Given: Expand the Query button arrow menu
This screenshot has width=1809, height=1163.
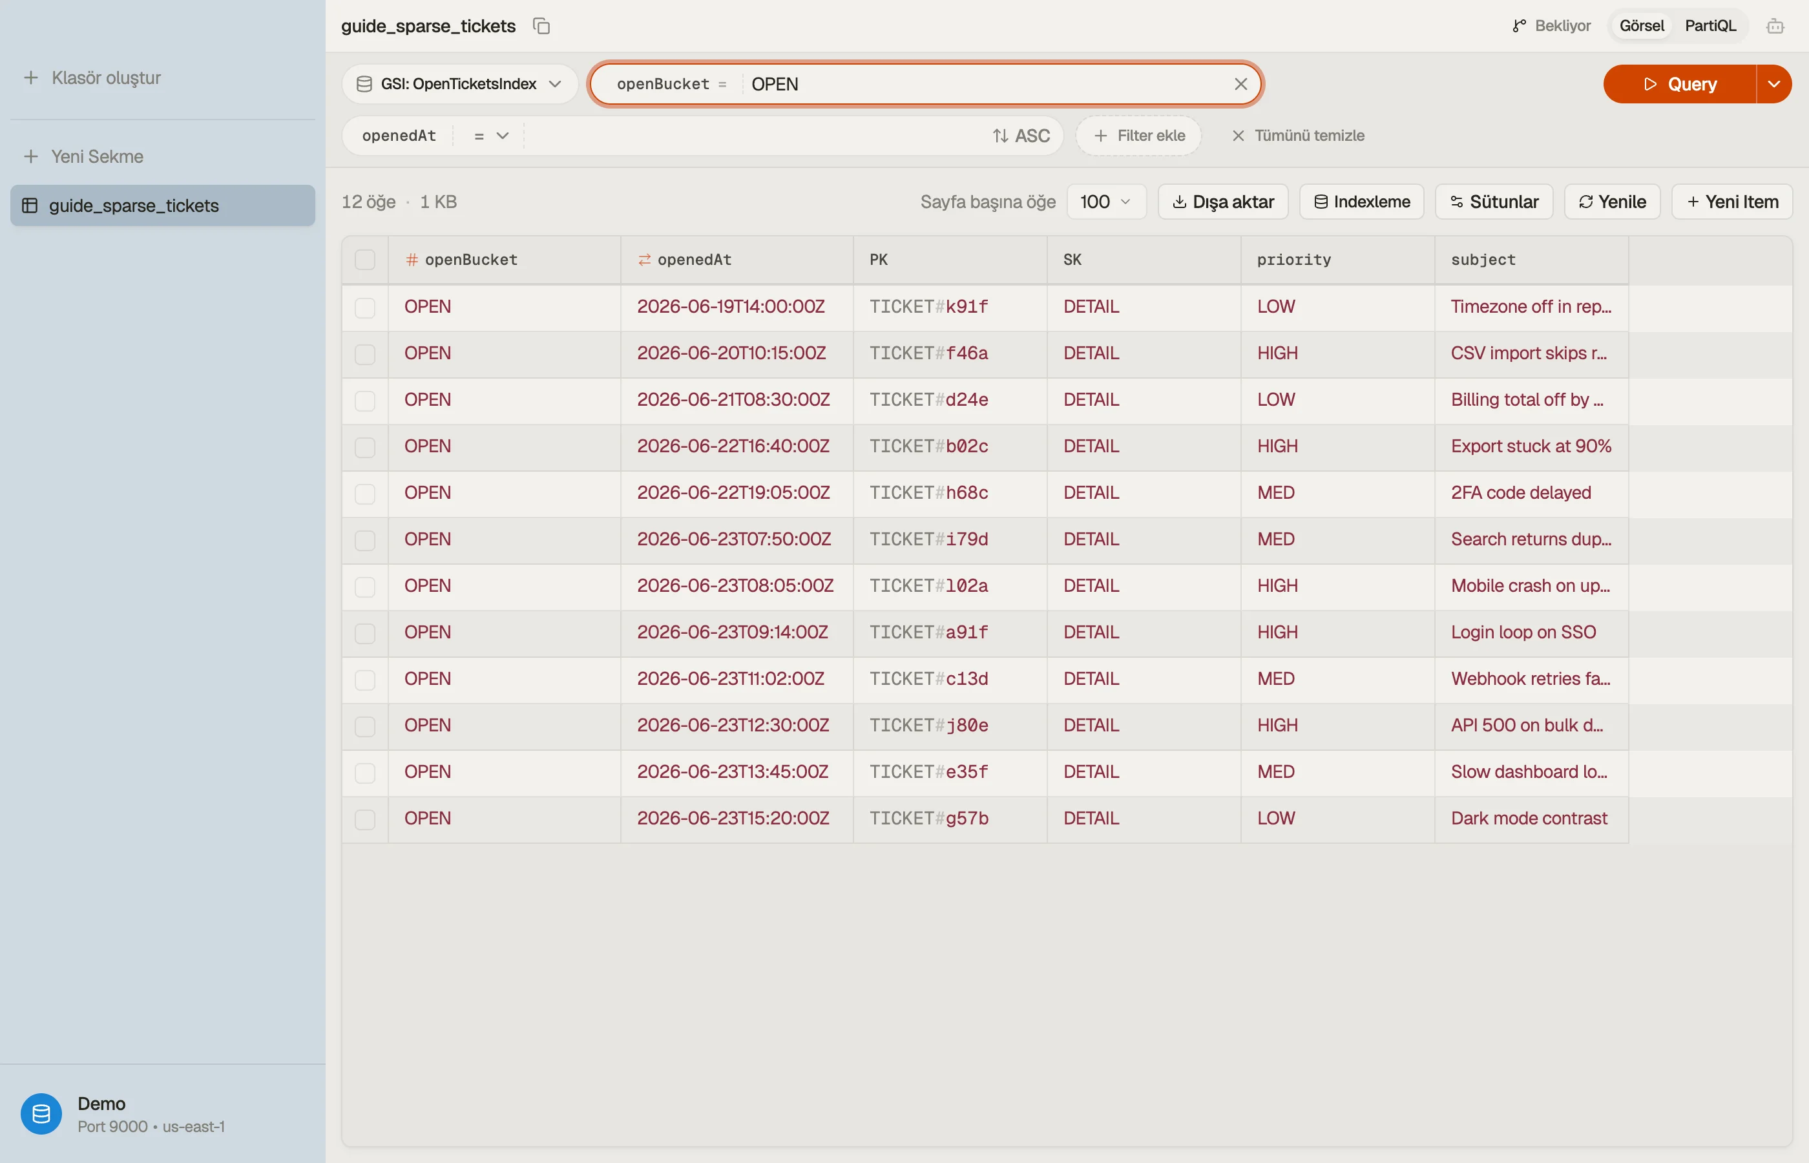Looking at the screenshot, I should click(x=1774, y=84).
